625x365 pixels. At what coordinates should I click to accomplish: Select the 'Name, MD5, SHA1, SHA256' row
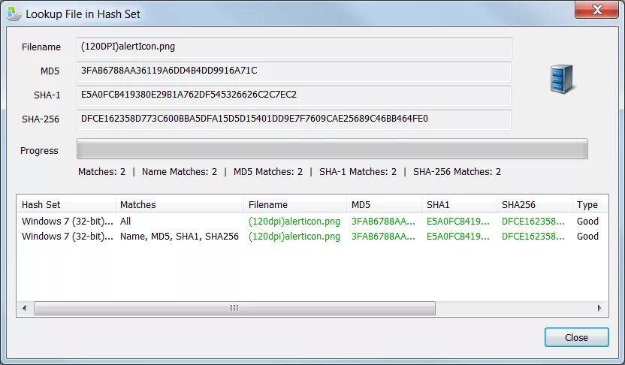pos(312,237)
